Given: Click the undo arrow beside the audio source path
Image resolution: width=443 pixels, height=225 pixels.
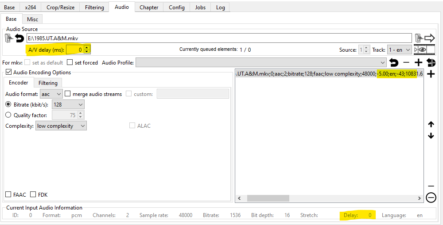Looking at the screenshot, I should point(19,38).
